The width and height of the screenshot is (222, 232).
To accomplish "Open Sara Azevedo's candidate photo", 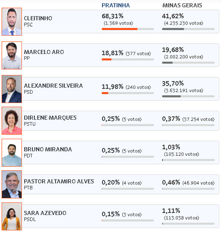I will click(12, 216).
